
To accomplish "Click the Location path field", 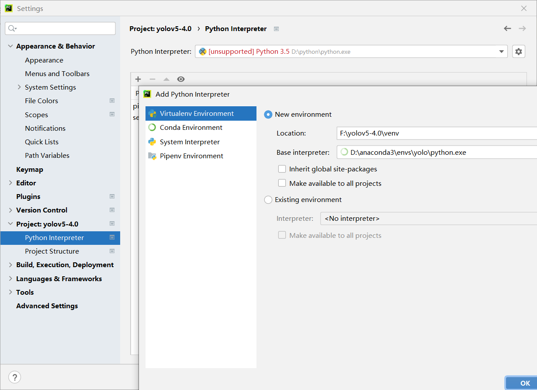I will pyautogui.click(x=437, y=133).
